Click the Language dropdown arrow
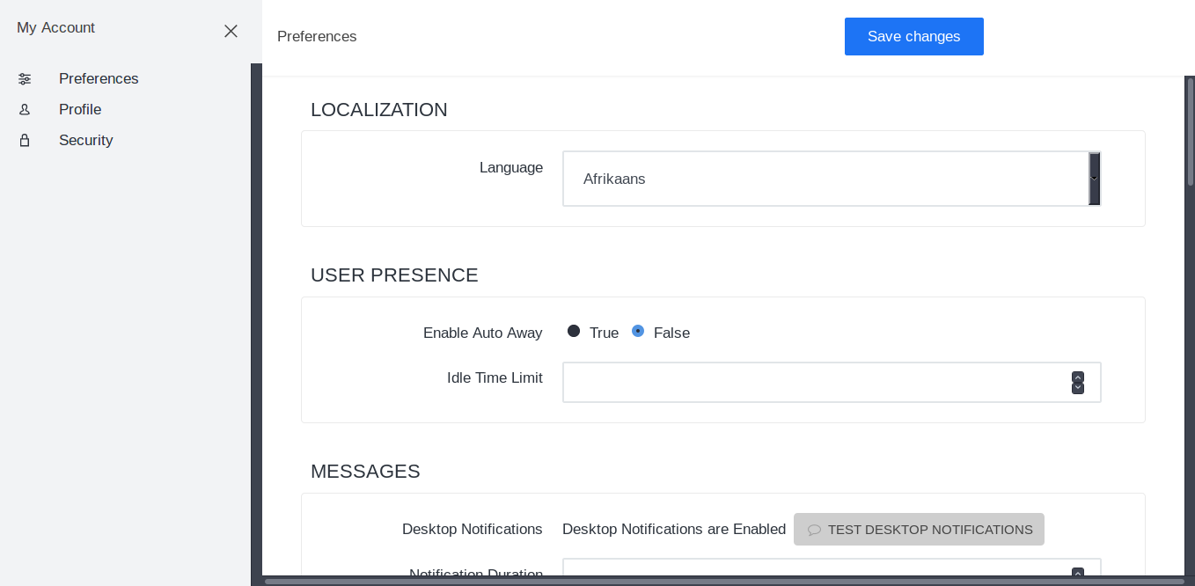 click(x=1095, y=179)
